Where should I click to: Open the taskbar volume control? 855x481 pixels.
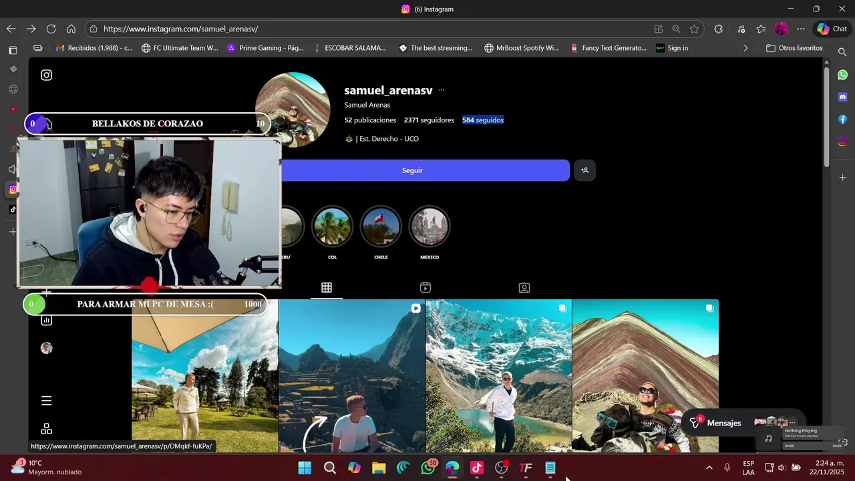pyautogui.click(x=782, y=468)
